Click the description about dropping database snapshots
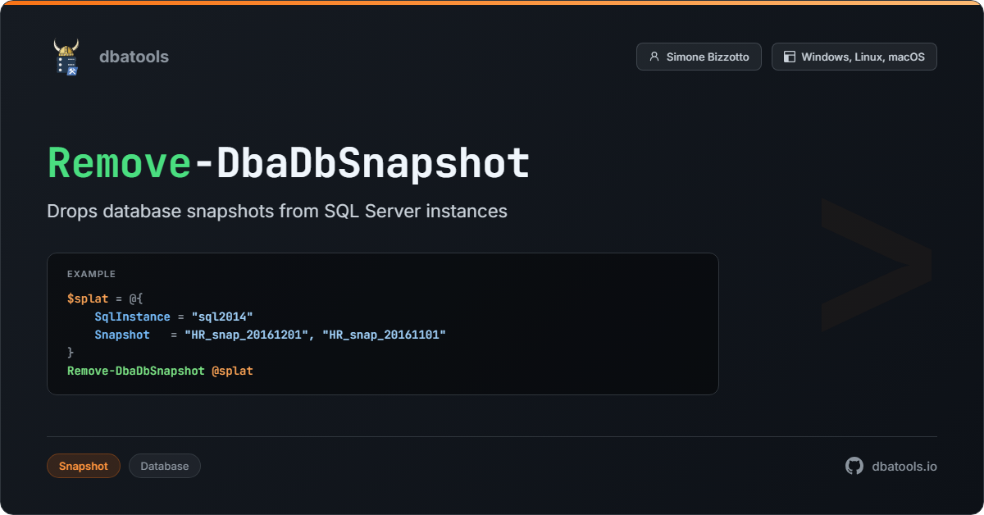Image resolution: width=984 pixels, height=515 pixels. click(x=277, y=211)
